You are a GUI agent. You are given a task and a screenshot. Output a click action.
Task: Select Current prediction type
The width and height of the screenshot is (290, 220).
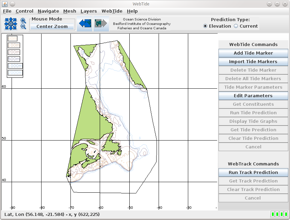[236, 26]
